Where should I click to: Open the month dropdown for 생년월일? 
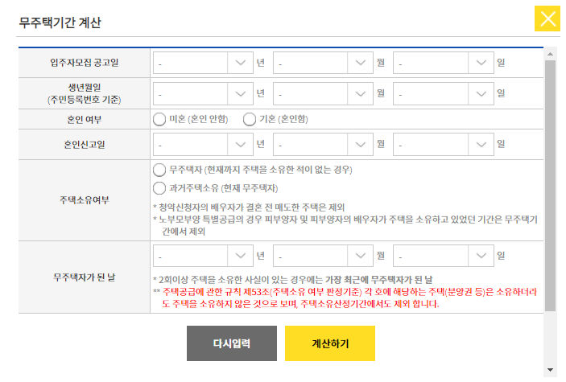pyautogui.click(x=323, y=94)
